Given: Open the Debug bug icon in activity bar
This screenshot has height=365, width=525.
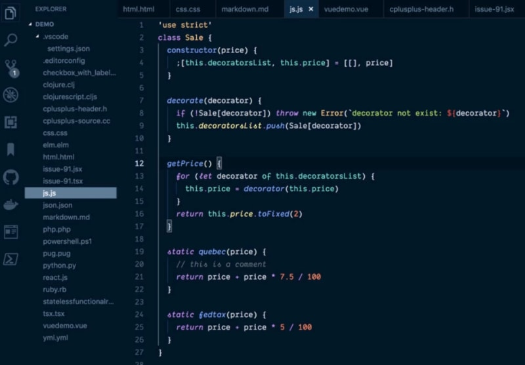Looking at the screenshot, I should coord(10,95).
